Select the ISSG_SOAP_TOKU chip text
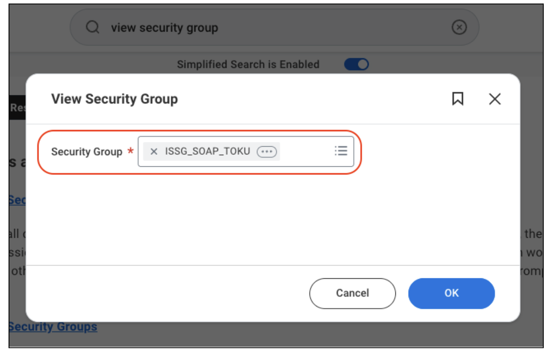The width and height of the screenshot is (548, 354). tap(207, 151)
